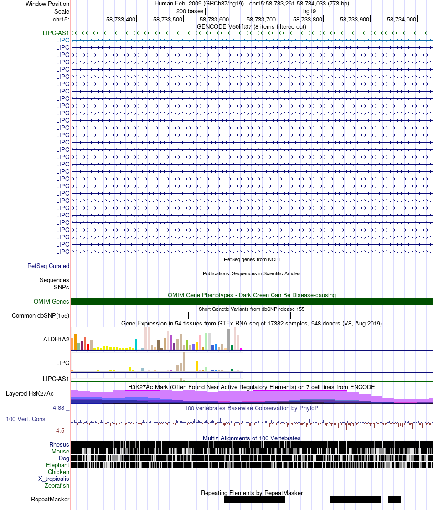
Task: Click the chr15:58,733,261-58,734,033 position text
Action: [299, 4]
